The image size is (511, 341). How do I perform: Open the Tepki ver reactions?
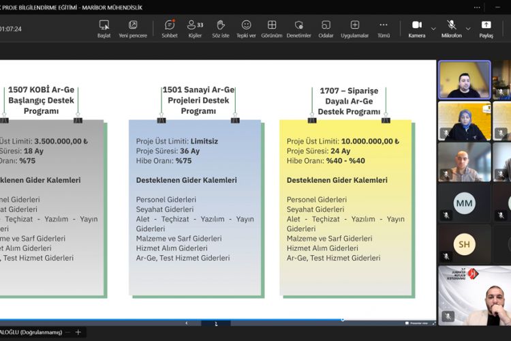pyautogui.click(x=246, y=29)
